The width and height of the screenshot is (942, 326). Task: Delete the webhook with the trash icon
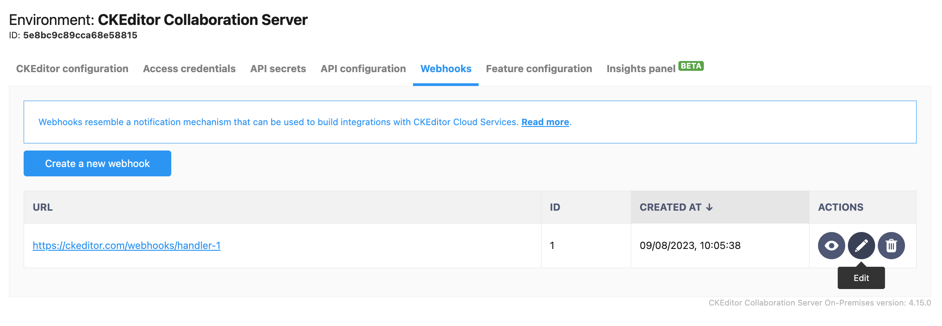891,245
